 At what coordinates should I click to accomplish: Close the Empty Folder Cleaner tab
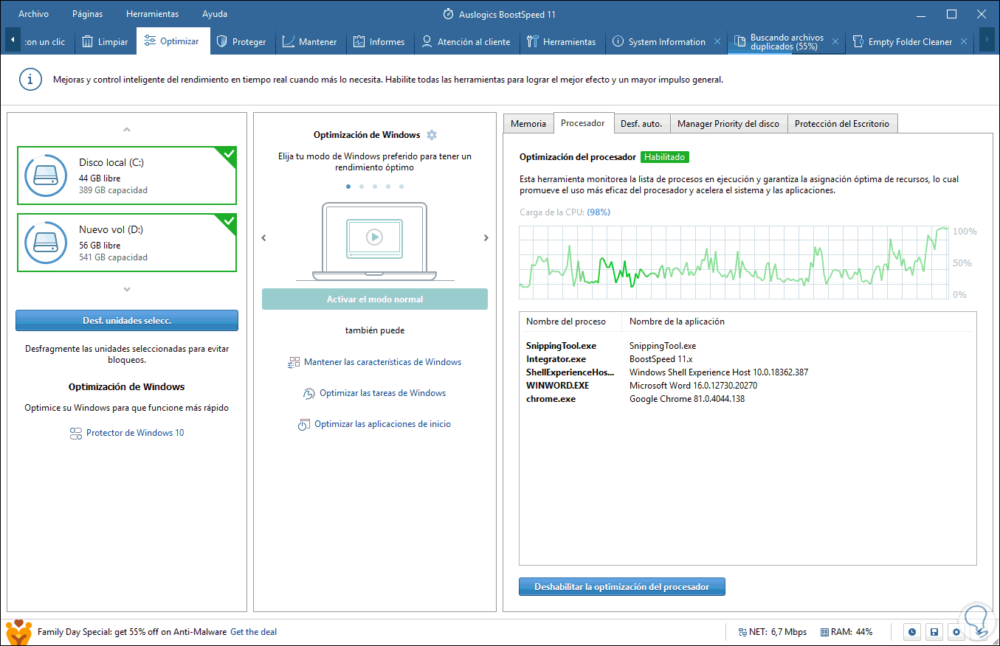click(x=964, y=42)
